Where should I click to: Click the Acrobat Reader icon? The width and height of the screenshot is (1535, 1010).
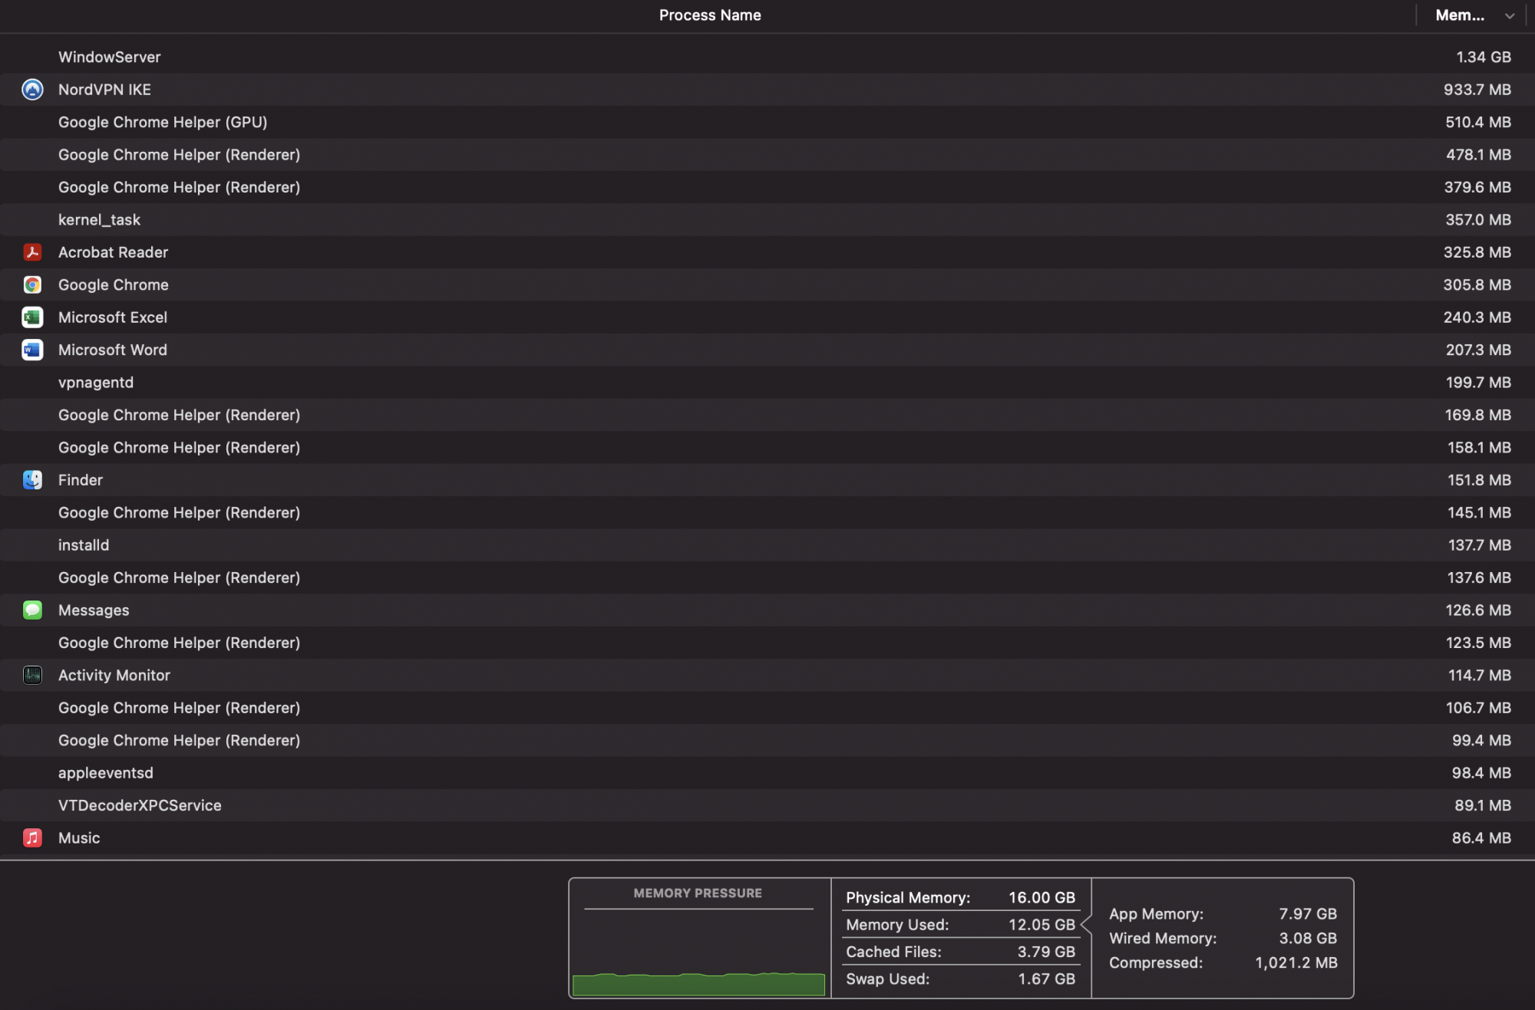tap(32, 252)
